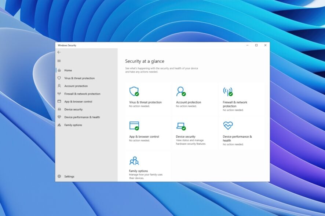Viewport: 325px width, 216px height.
Task: Open the large Account protection person icon
Action: click(x=181, y=91)
